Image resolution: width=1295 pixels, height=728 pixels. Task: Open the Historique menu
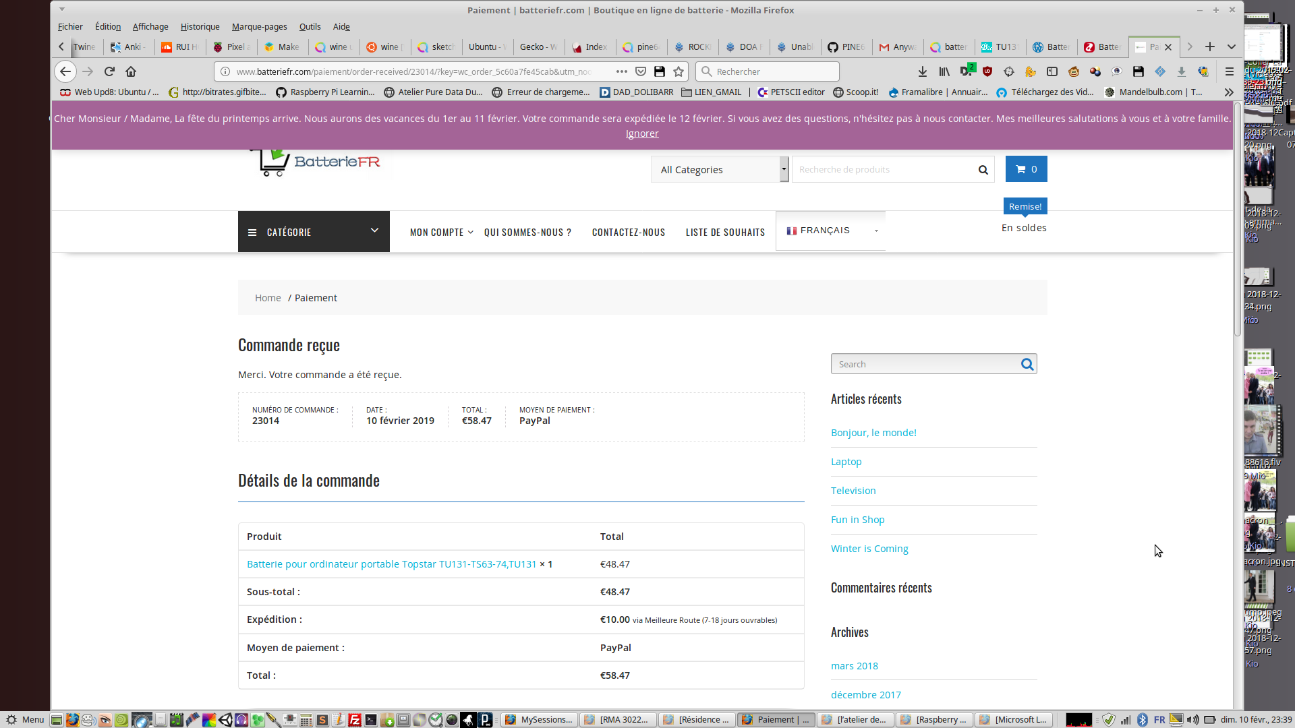point(200,27)
